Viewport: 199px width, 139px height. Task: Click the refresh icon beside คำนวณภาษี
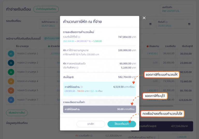tap(46, 38)
